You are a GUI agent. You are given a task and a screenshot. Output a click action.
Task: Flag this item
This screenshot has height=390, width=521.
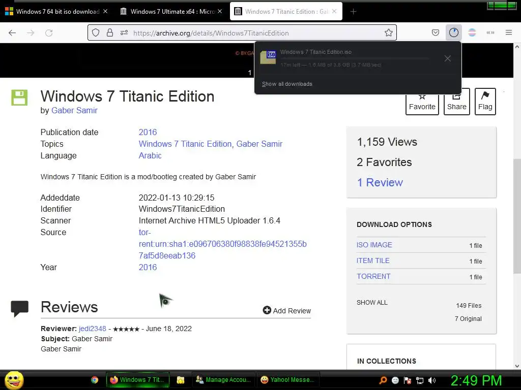click(485, 102)
